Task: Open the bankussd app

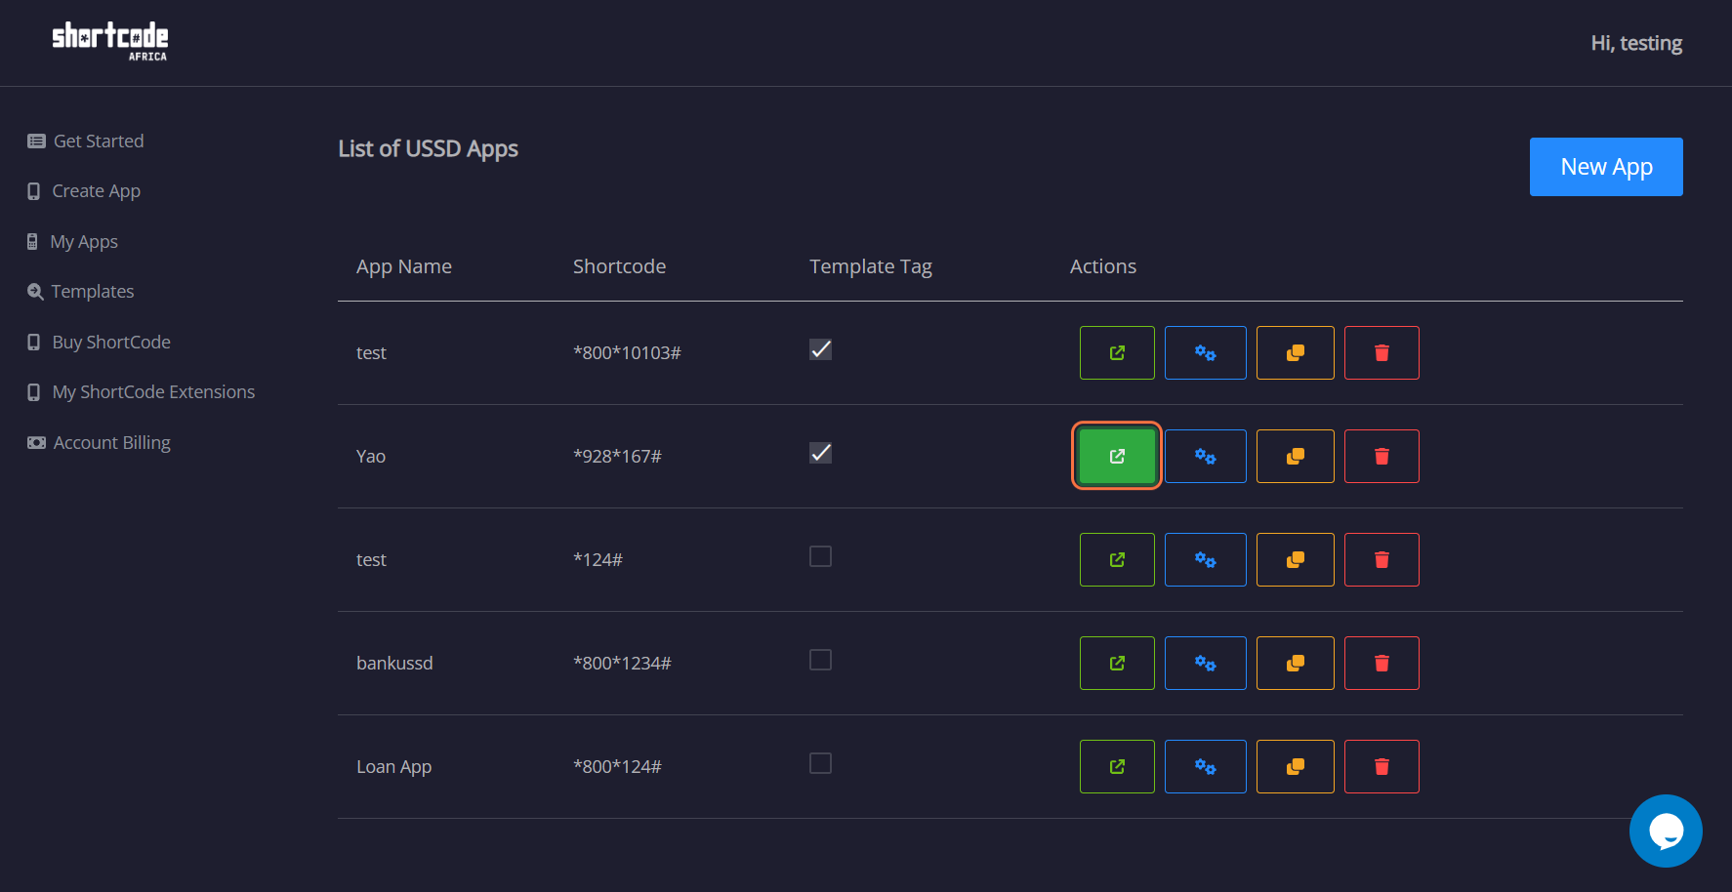Action: 1117,663
